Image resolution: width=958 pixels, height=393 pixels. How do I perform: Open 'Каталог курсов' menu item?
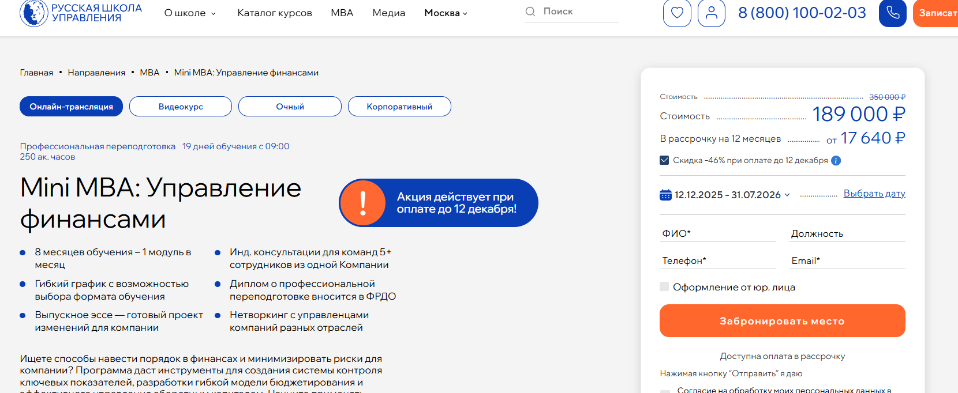(275, 13)
